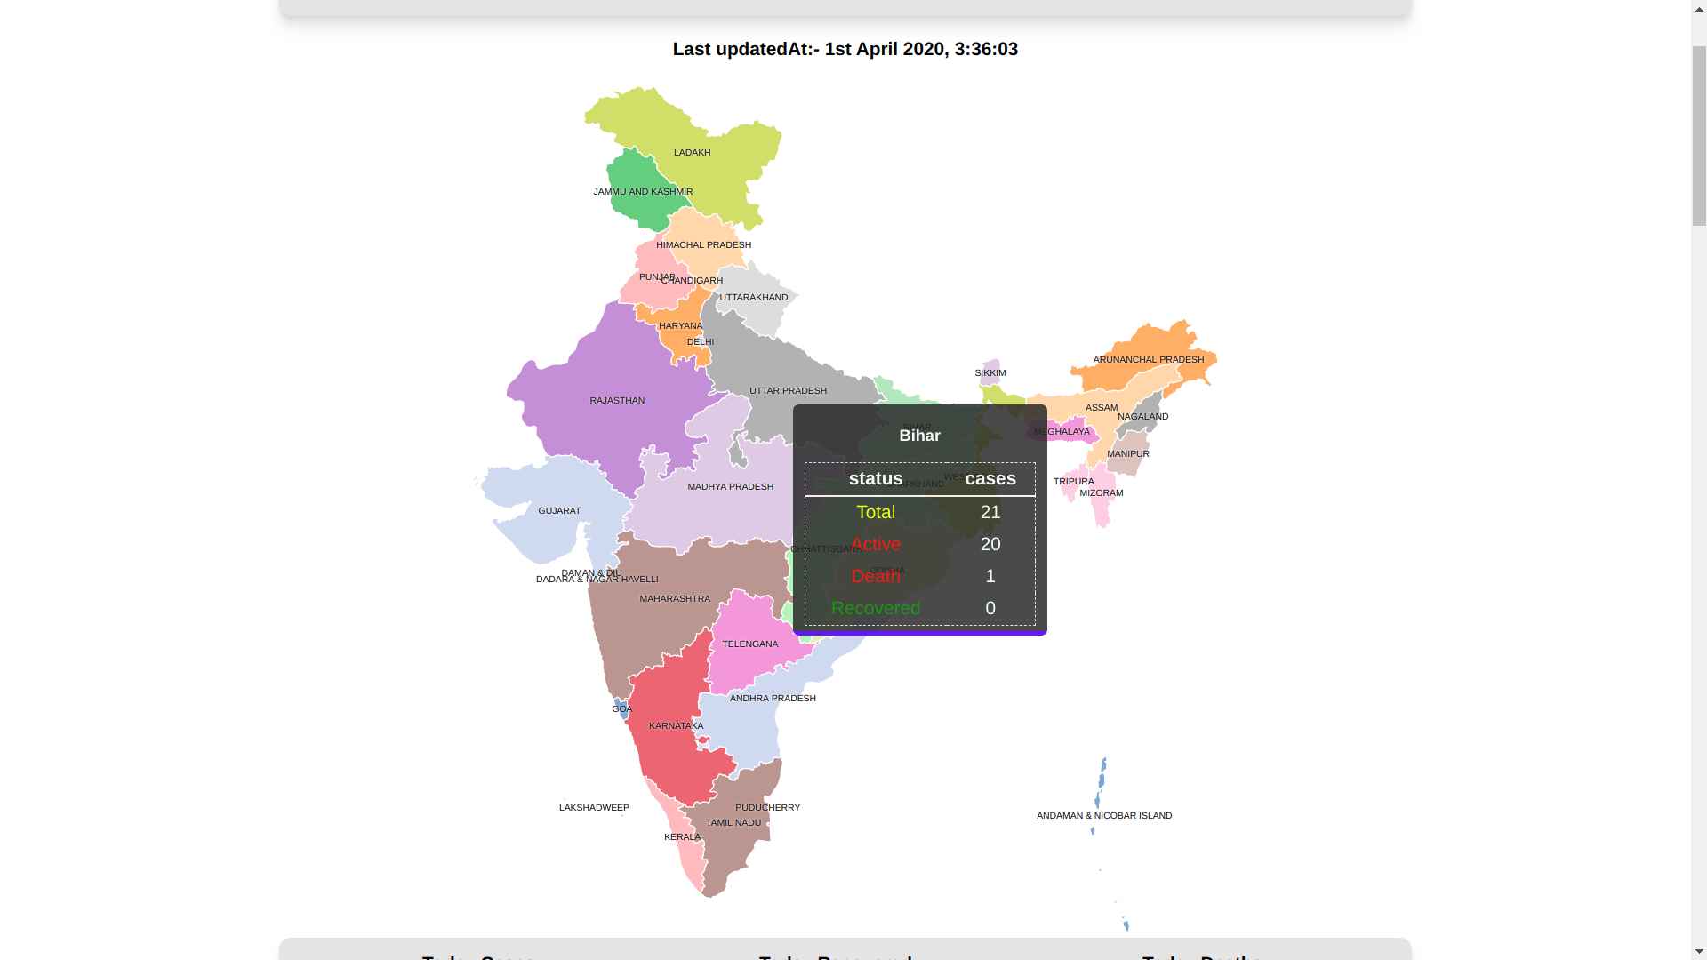Click the Bihar tooltip heading

tap(919, 436)
